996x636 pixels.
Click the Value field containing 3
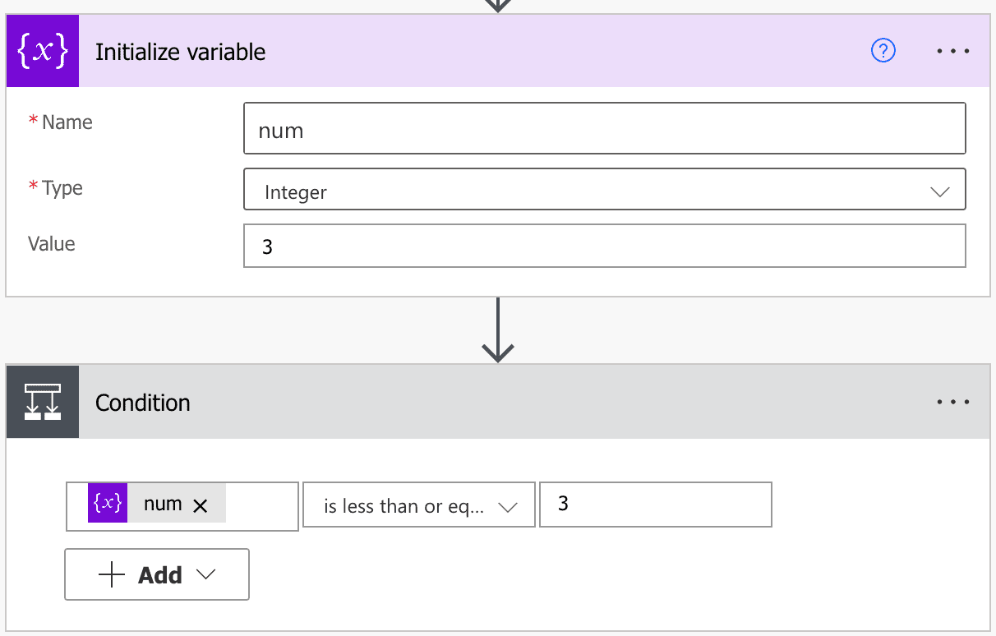click(605, 245)
